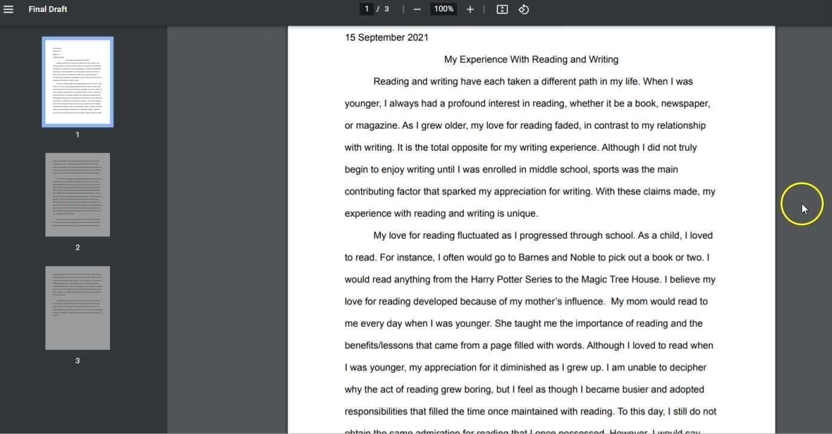This screenshot has height=434, width=832.
Task: Click the 100% zoom level field
Action: point(443,8)
